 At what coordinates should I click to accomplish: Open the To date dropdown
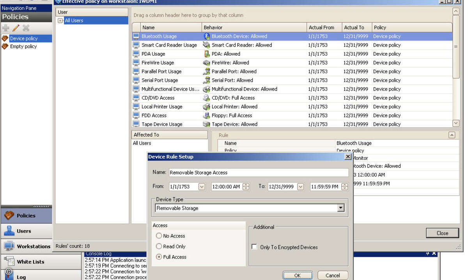[x=300, y=187]
